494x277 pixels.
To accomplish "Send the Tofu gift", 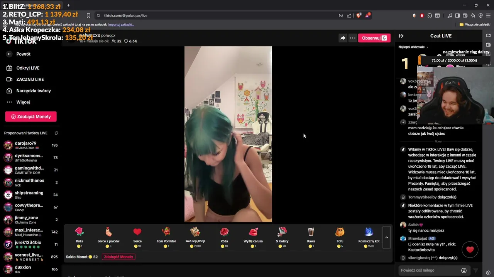I will 340,237.
